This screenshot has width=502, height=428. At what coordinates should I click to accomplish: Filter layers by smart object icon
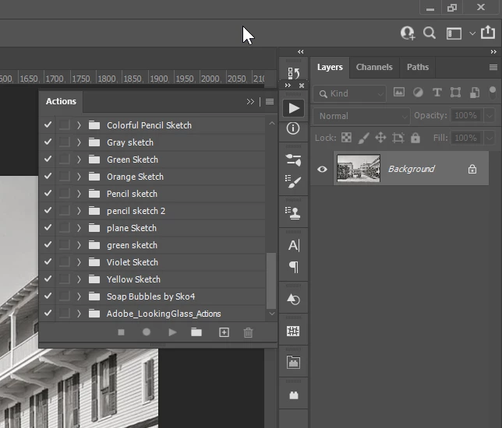tap(475, 93)
